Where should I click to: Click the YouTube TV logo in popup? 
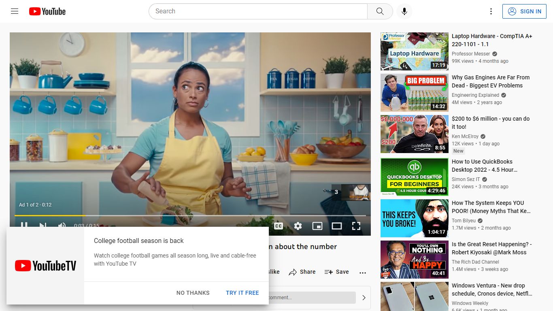click(x=45, y=266)
